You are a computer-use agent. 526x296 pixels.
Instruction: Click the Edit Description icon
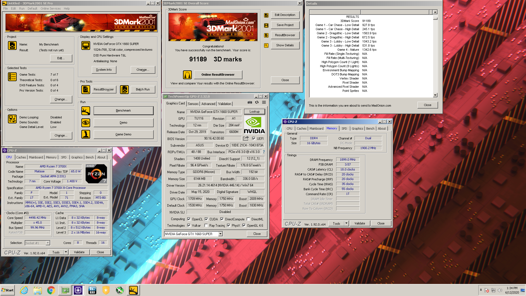coord(266,15)
